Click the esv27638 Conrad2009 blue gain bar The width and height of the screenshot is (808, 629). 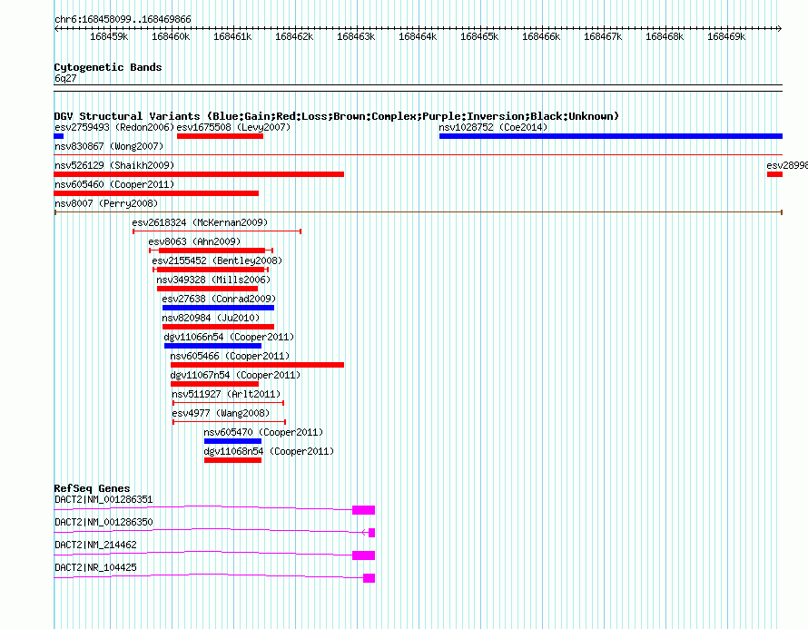click(x=218, y=308)
